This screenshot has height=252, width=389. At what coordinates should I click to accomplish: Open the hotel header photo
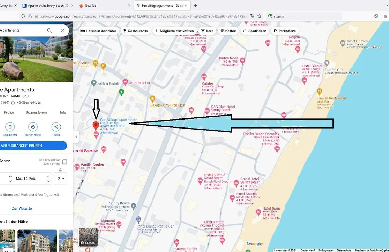point(36,59)
